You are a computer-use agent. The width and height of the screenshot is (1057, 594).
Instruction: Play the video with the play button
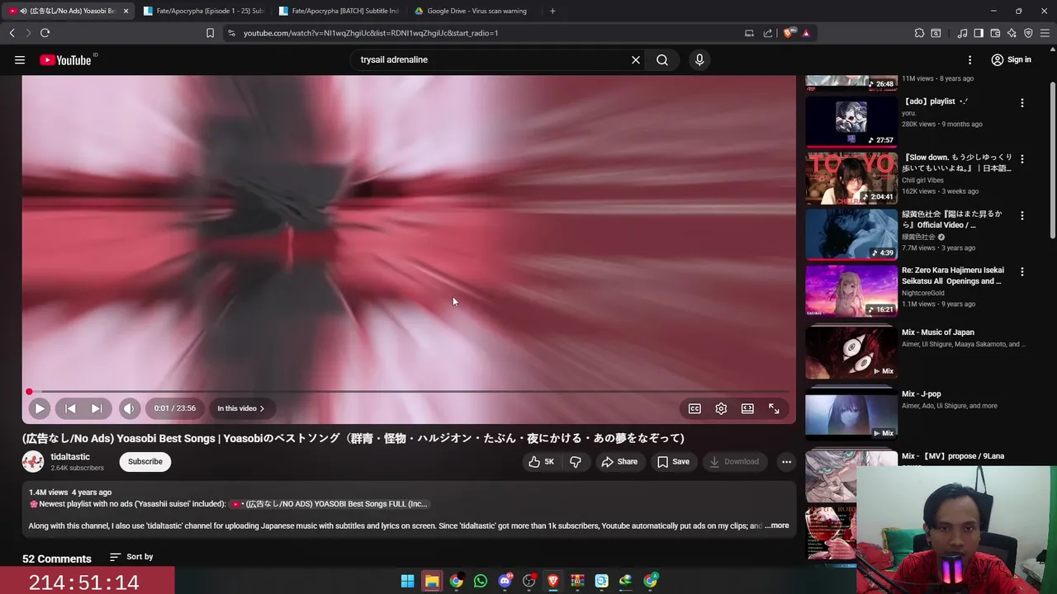39,408
